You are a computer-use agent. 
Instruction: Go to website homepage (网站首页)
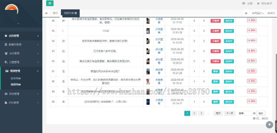pyautogui.click(x=264, y=3)
